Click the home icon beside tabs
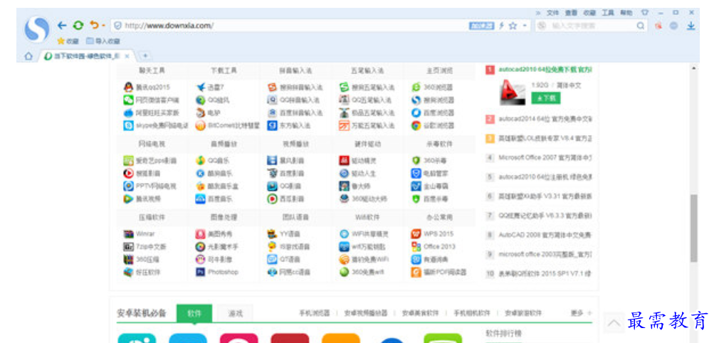 point(28,56)
